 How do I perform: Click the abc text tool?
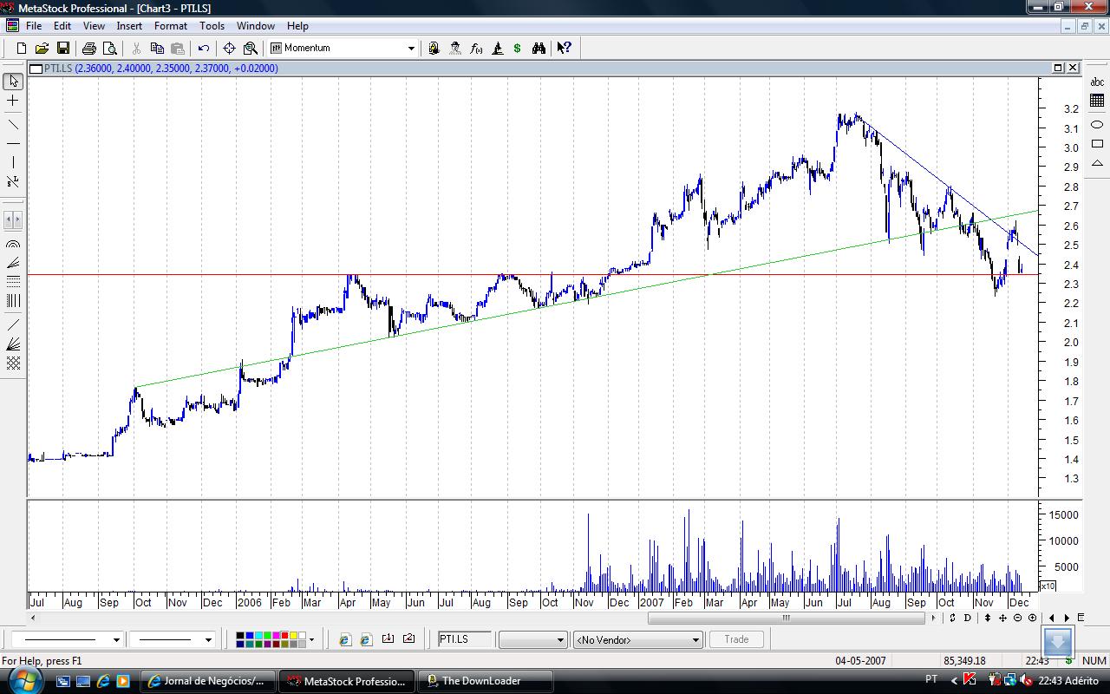pos(1097,82)
